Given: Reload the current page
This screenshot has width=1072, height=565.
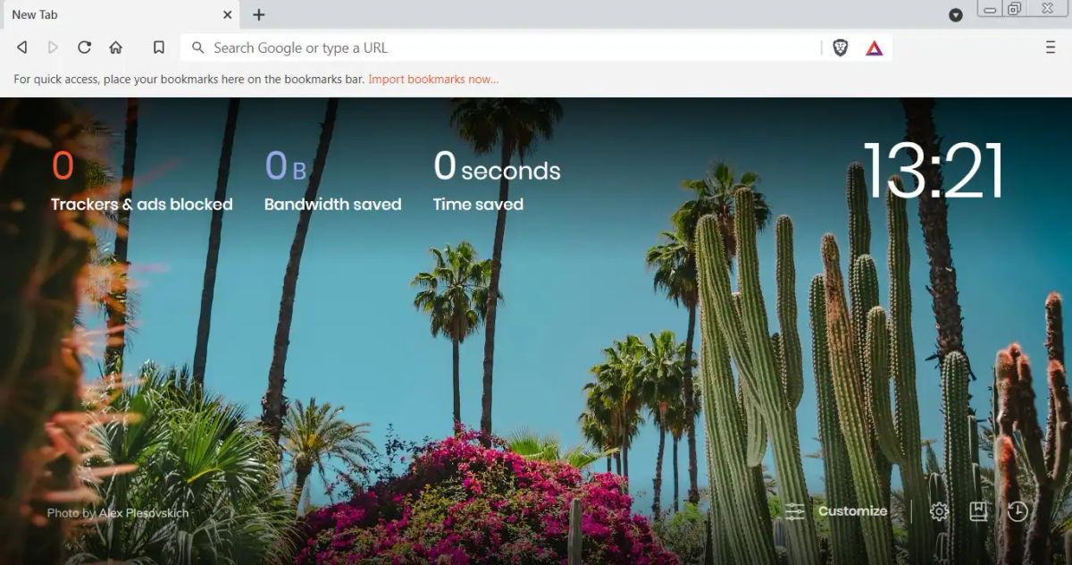Looking at the screenshot, I should tap(84, 47).
